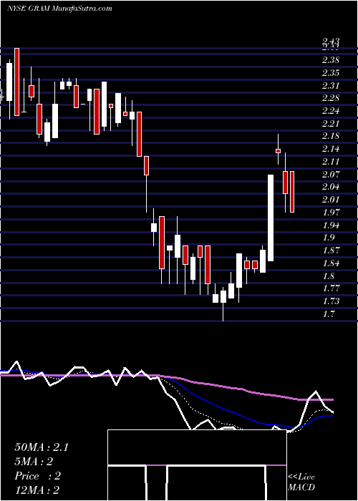
Task: Select the 2.38 price axis label
Action: pos(331,60)
